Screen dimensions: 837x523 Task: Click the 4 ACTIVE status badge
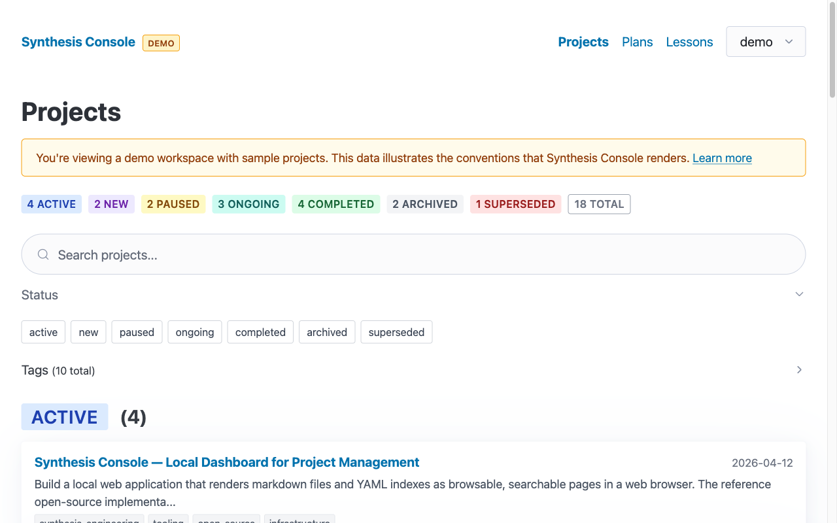(51, 204)
